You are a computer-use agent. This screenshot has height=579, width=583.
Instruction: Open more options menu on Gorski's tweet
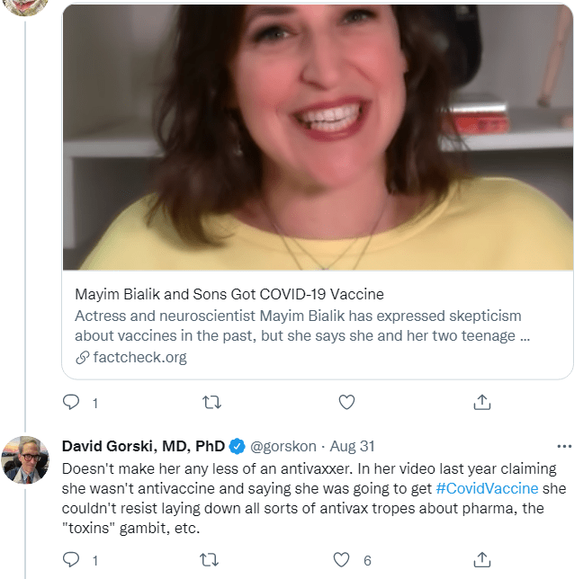[x=564, y=446]
